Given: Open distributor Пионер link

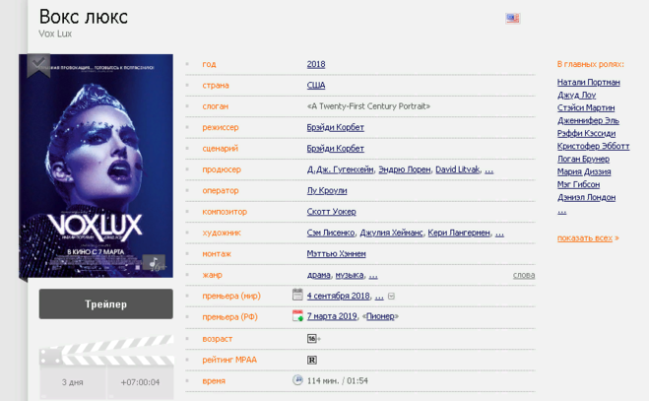Looking at the screenshot, I should tap(380, 316).
